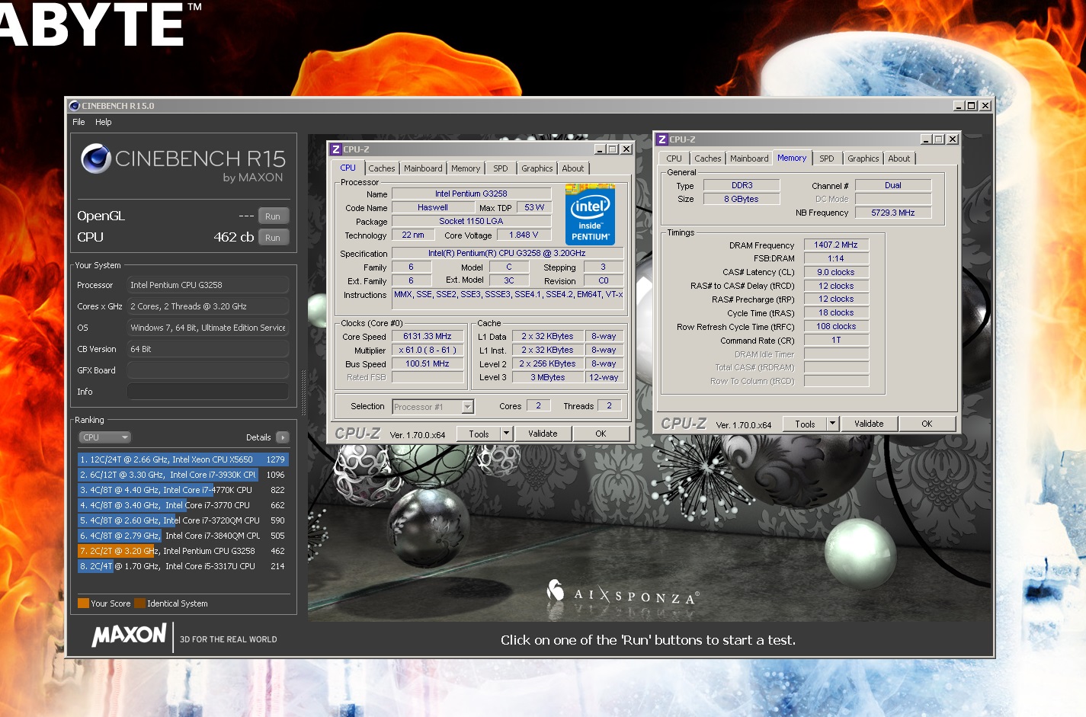
Task: Switch to Graphics tab in left CPU-Z
Action: point(537,168)
